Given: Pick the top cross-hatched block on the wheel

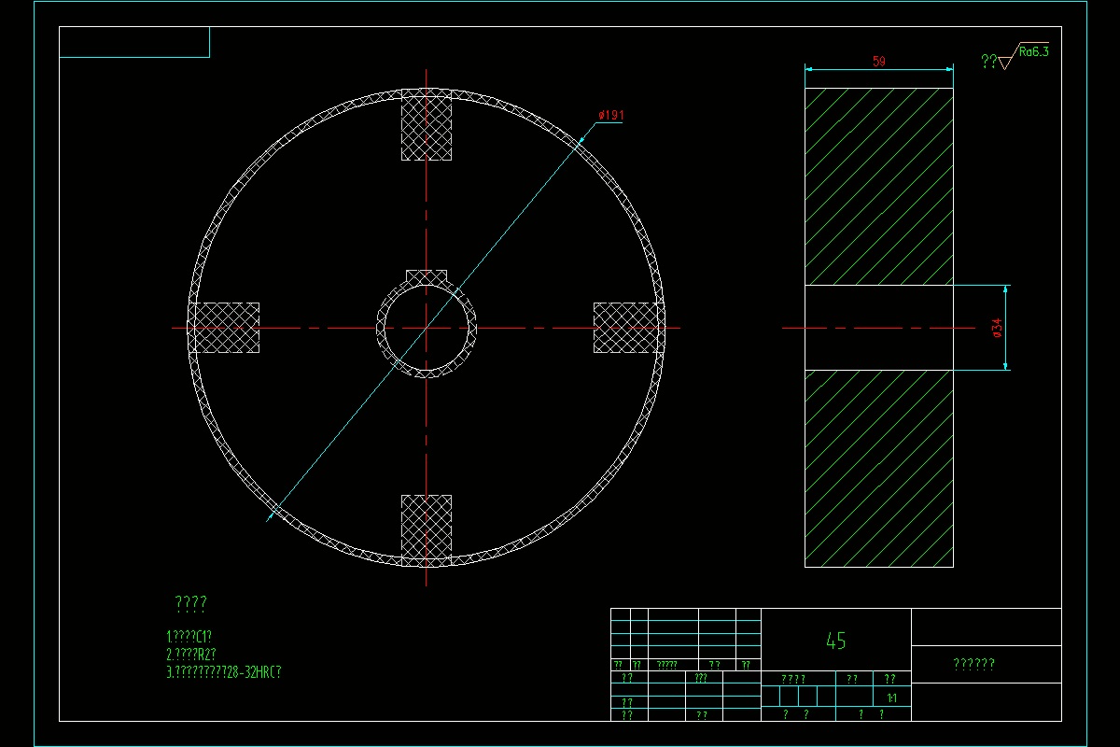Looking at the screenshot, I should (427, 124).
